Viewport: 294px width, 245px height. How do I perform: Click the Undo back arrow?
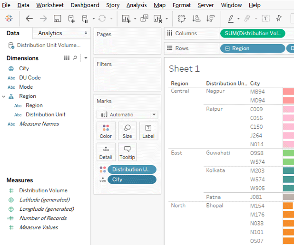pos(29,19)
